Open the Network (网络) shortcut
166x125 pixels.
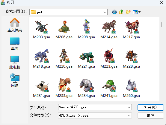(x=15, y=80)
